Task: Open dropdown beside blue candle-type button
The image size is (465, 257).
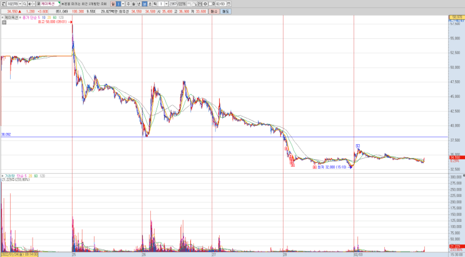Action: click(123, 4)
